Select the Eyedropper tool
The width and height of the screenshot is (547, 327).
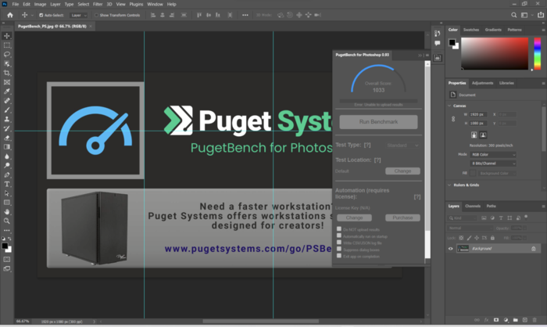pyautogui.click(x=6, y=92)
